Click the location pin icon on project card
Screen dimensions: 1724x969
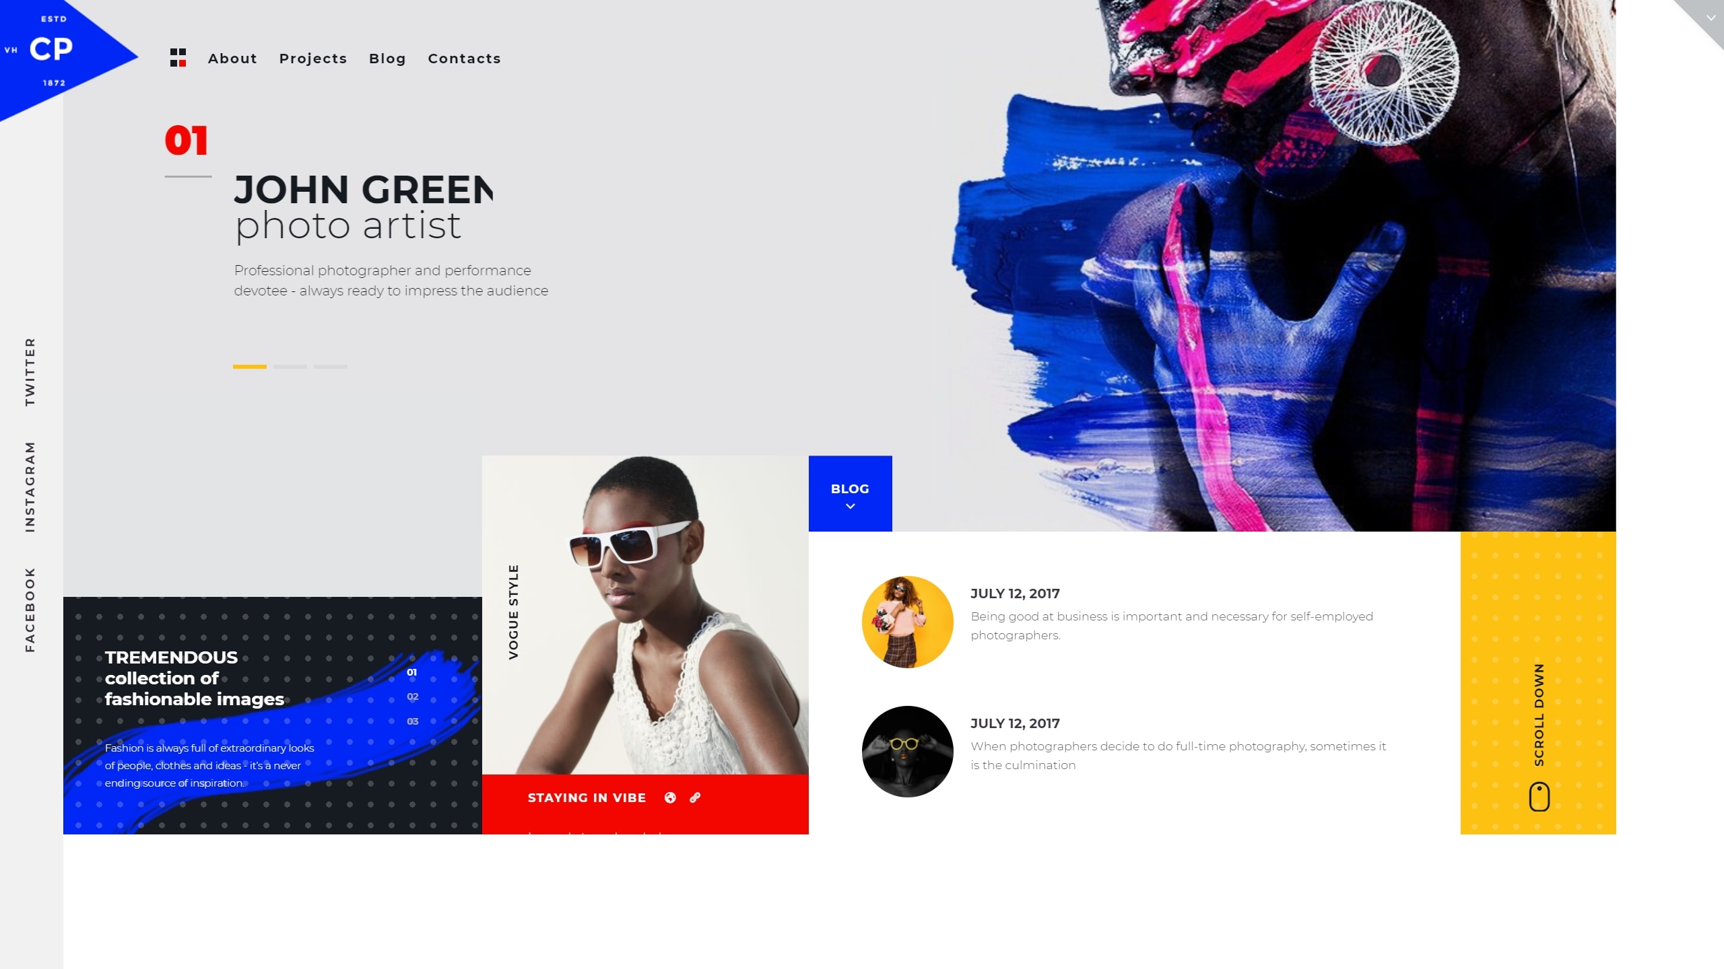click(x=669, y=796)
